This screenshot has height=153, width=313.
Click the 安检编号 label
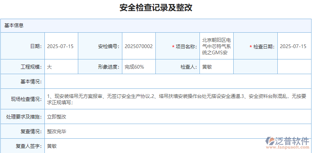109,47
